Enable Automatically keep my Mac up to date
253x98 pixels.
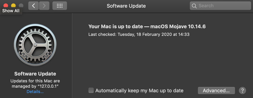tap(91, 90)
